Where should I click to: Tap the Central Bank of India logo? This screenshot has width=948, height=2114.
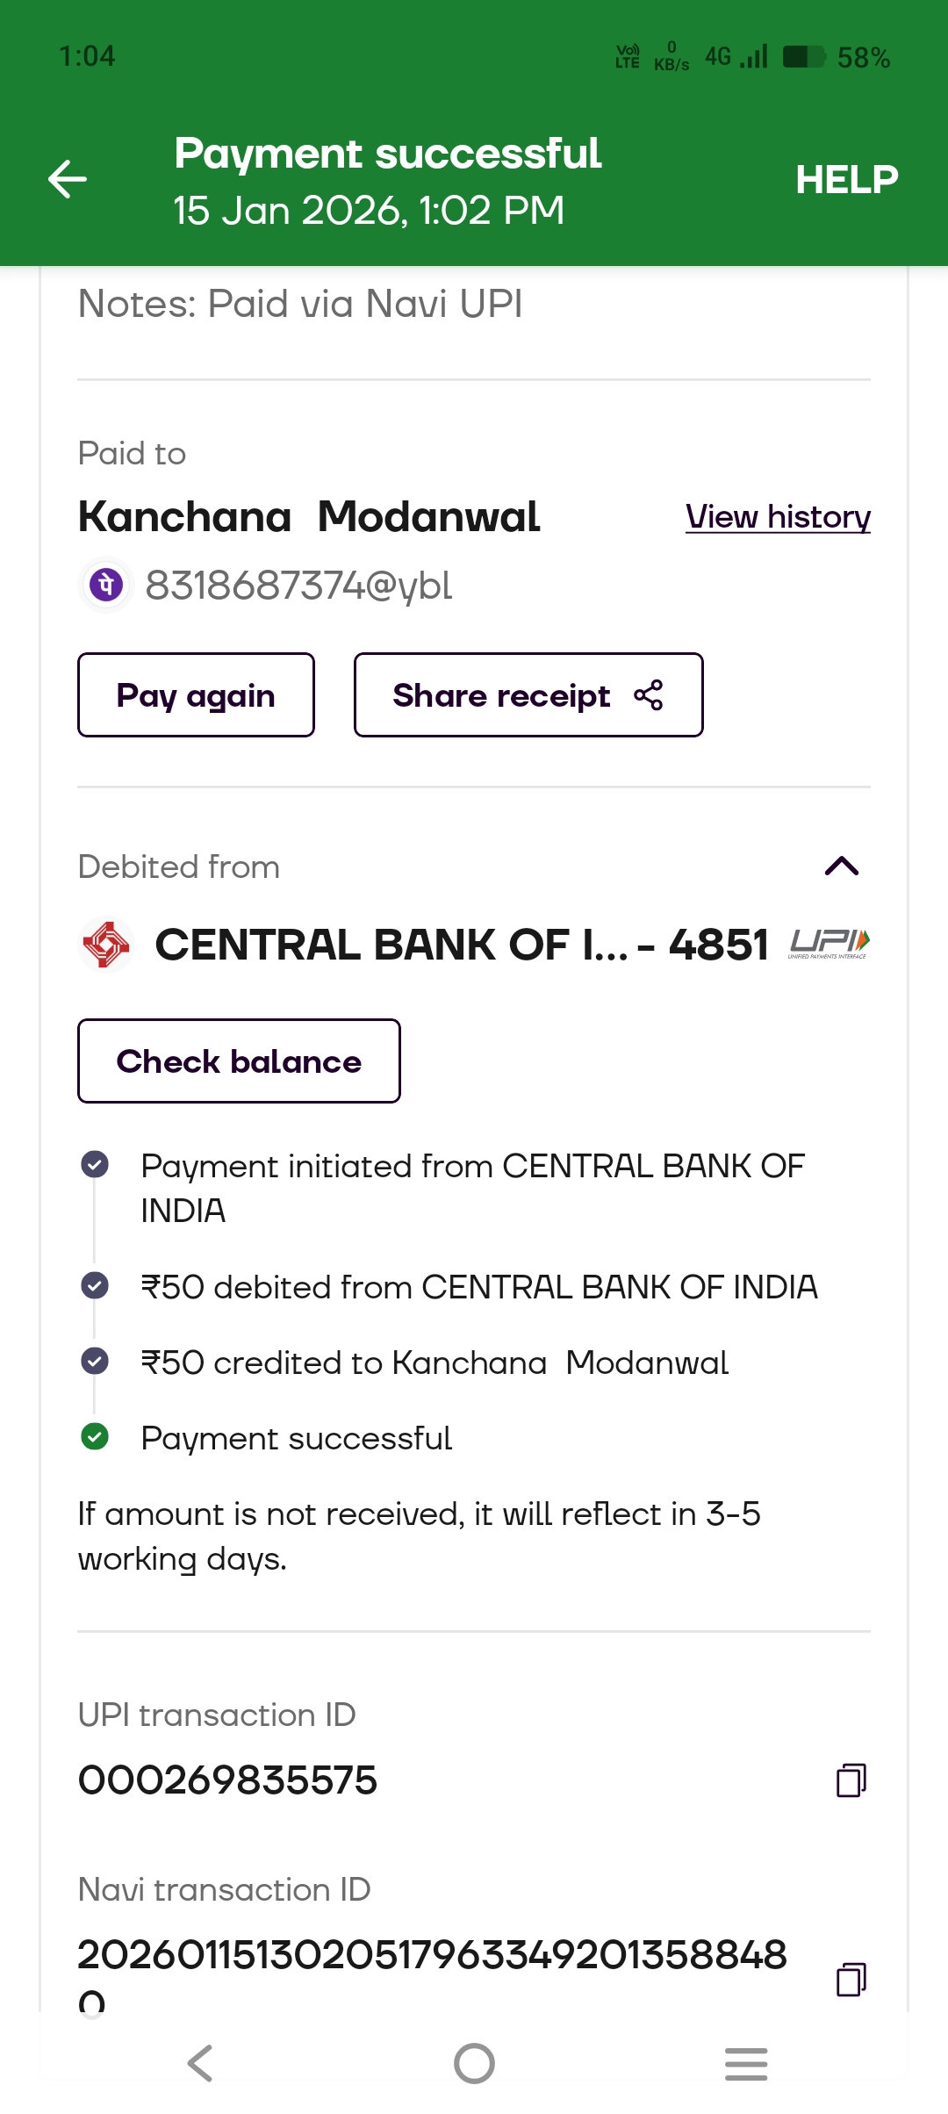point(106,945)
